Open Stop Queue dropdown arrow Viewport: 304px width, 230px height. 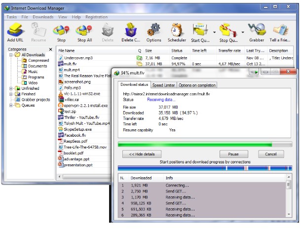pyautogui.click(x=242, y=32)
